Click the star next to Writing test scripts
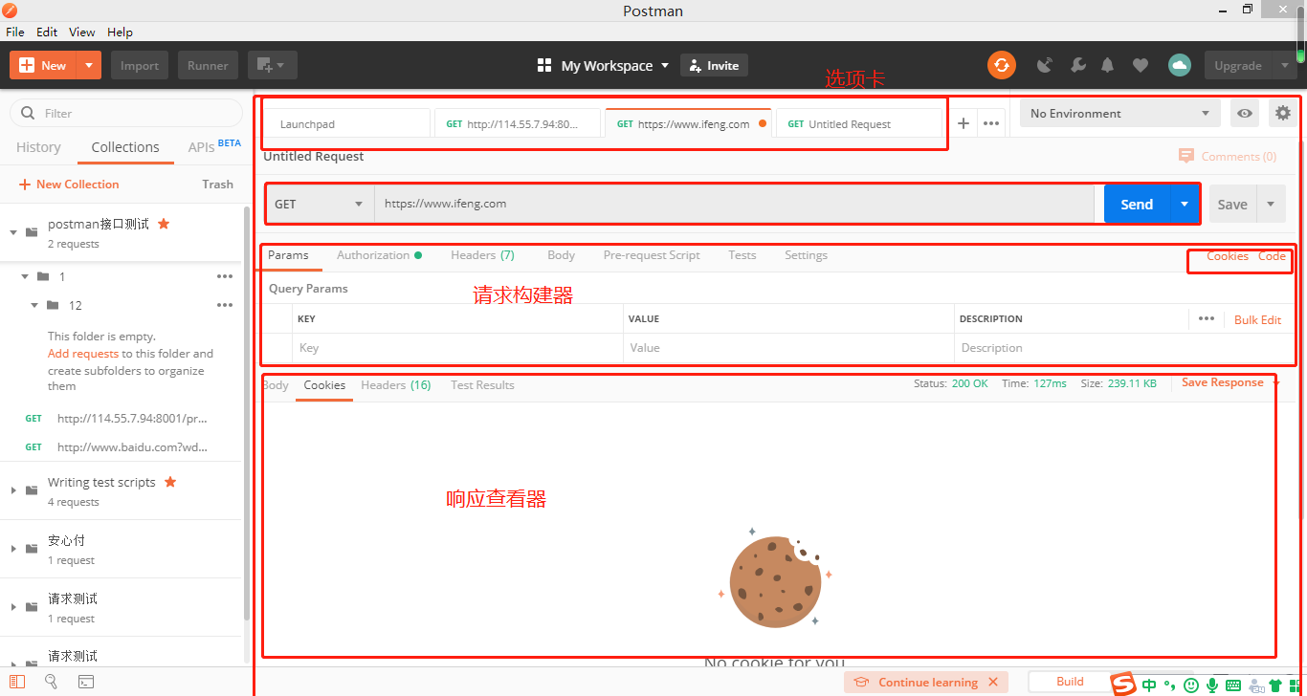This screenshot has height=696, width=1307. tap(170, 482)
